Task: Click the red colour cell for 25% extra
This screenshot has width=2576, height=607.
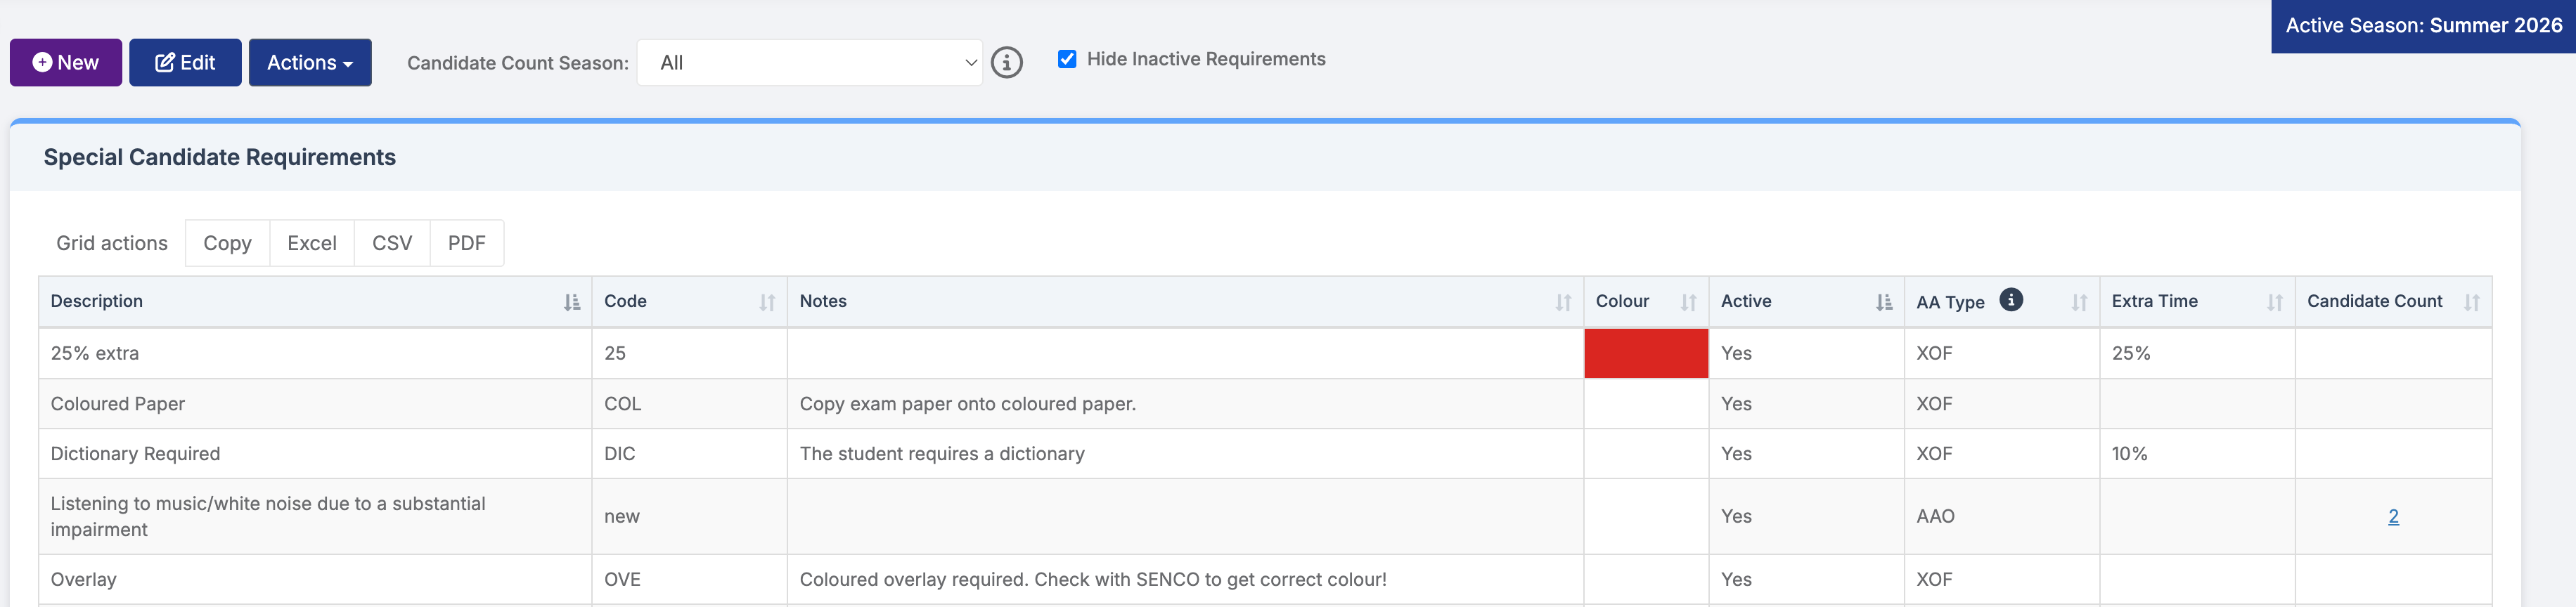Action: click(x=1645, y=353)
